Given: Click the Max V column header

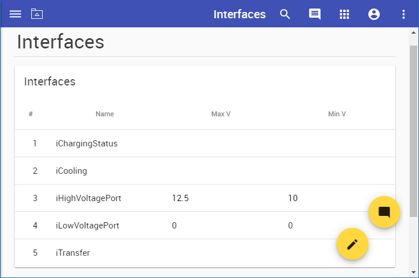Looking at the screenshot, I should click(221, 114).
